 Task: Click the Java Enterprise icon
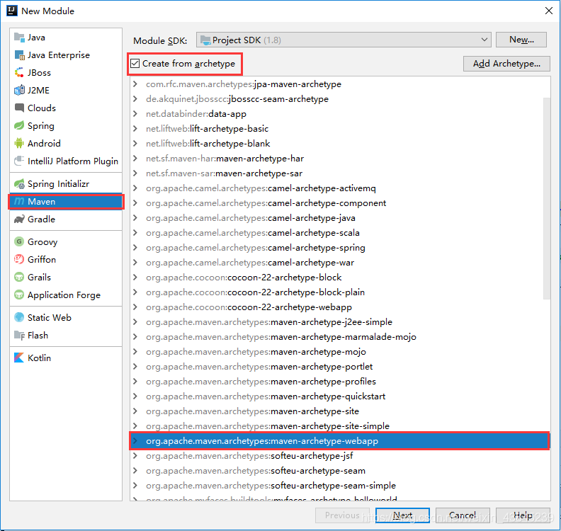pos(19,55)
